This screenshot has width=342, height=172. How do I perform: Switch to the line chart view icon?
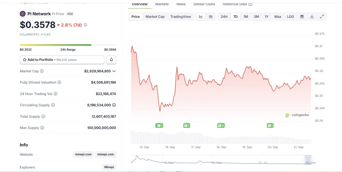point(201,17)
